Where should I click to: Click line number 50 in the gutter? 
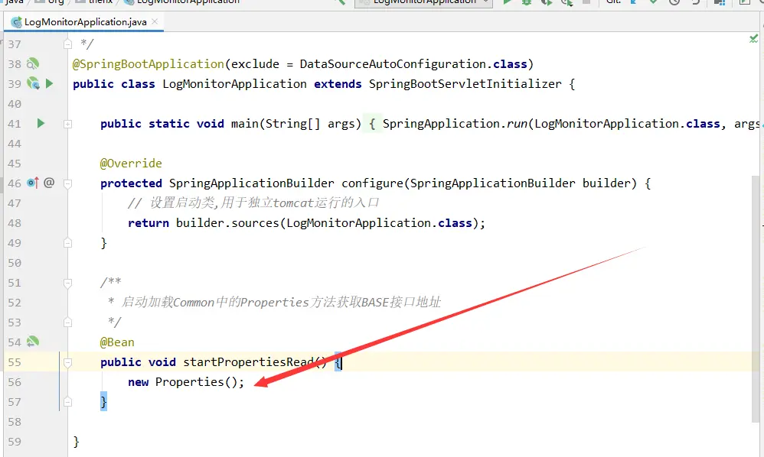point(15,263)
